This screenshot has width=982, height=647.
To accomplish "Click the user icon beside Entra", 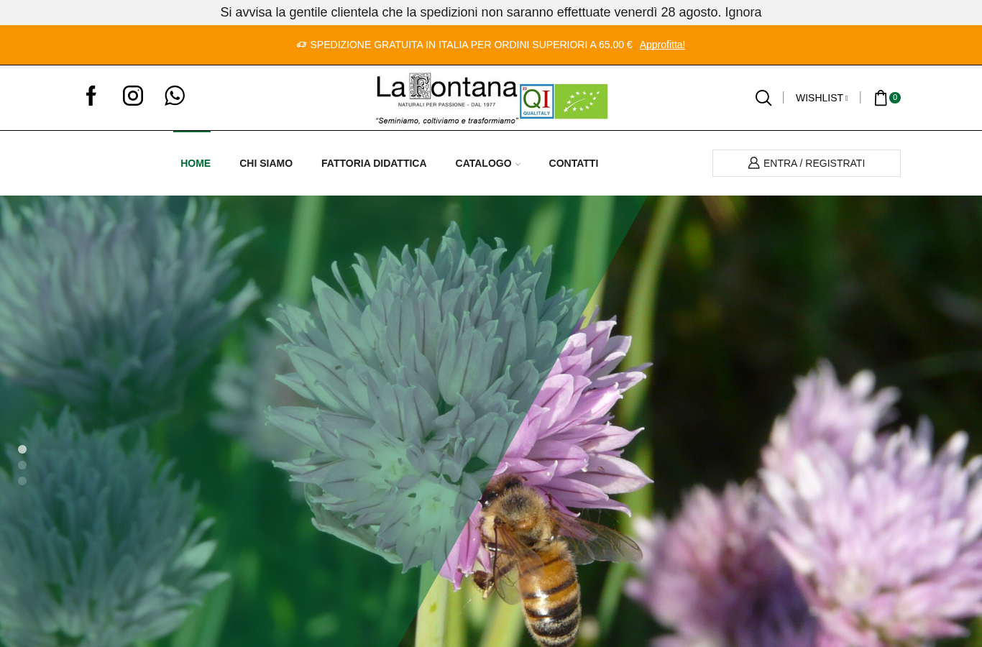I will [753, 163].
